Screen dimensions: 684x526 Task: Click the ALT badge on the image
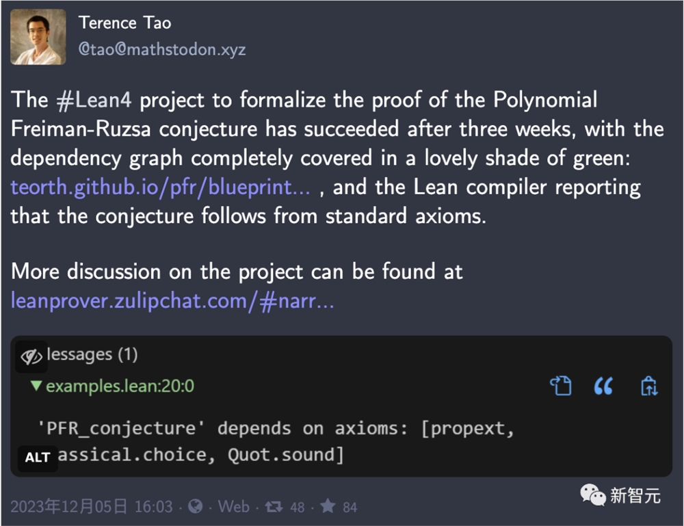point(38,458)
